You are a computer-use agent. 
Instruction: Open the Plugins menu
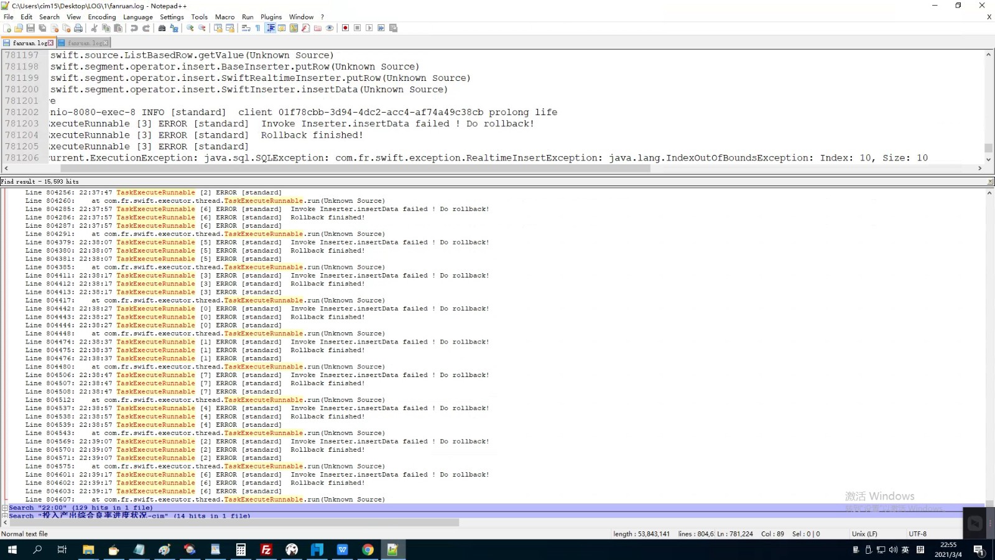point(271,17)
